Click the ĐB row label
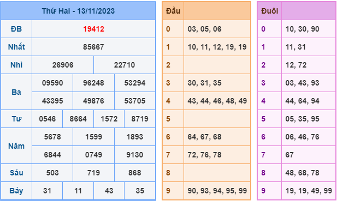The image size is (337, 201). (x=16, y=29)
